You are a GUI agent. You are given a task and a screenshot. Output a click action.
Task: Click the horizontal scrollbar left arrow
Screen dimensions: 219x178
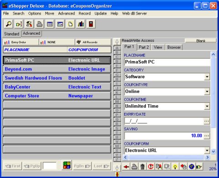(125, 158)
